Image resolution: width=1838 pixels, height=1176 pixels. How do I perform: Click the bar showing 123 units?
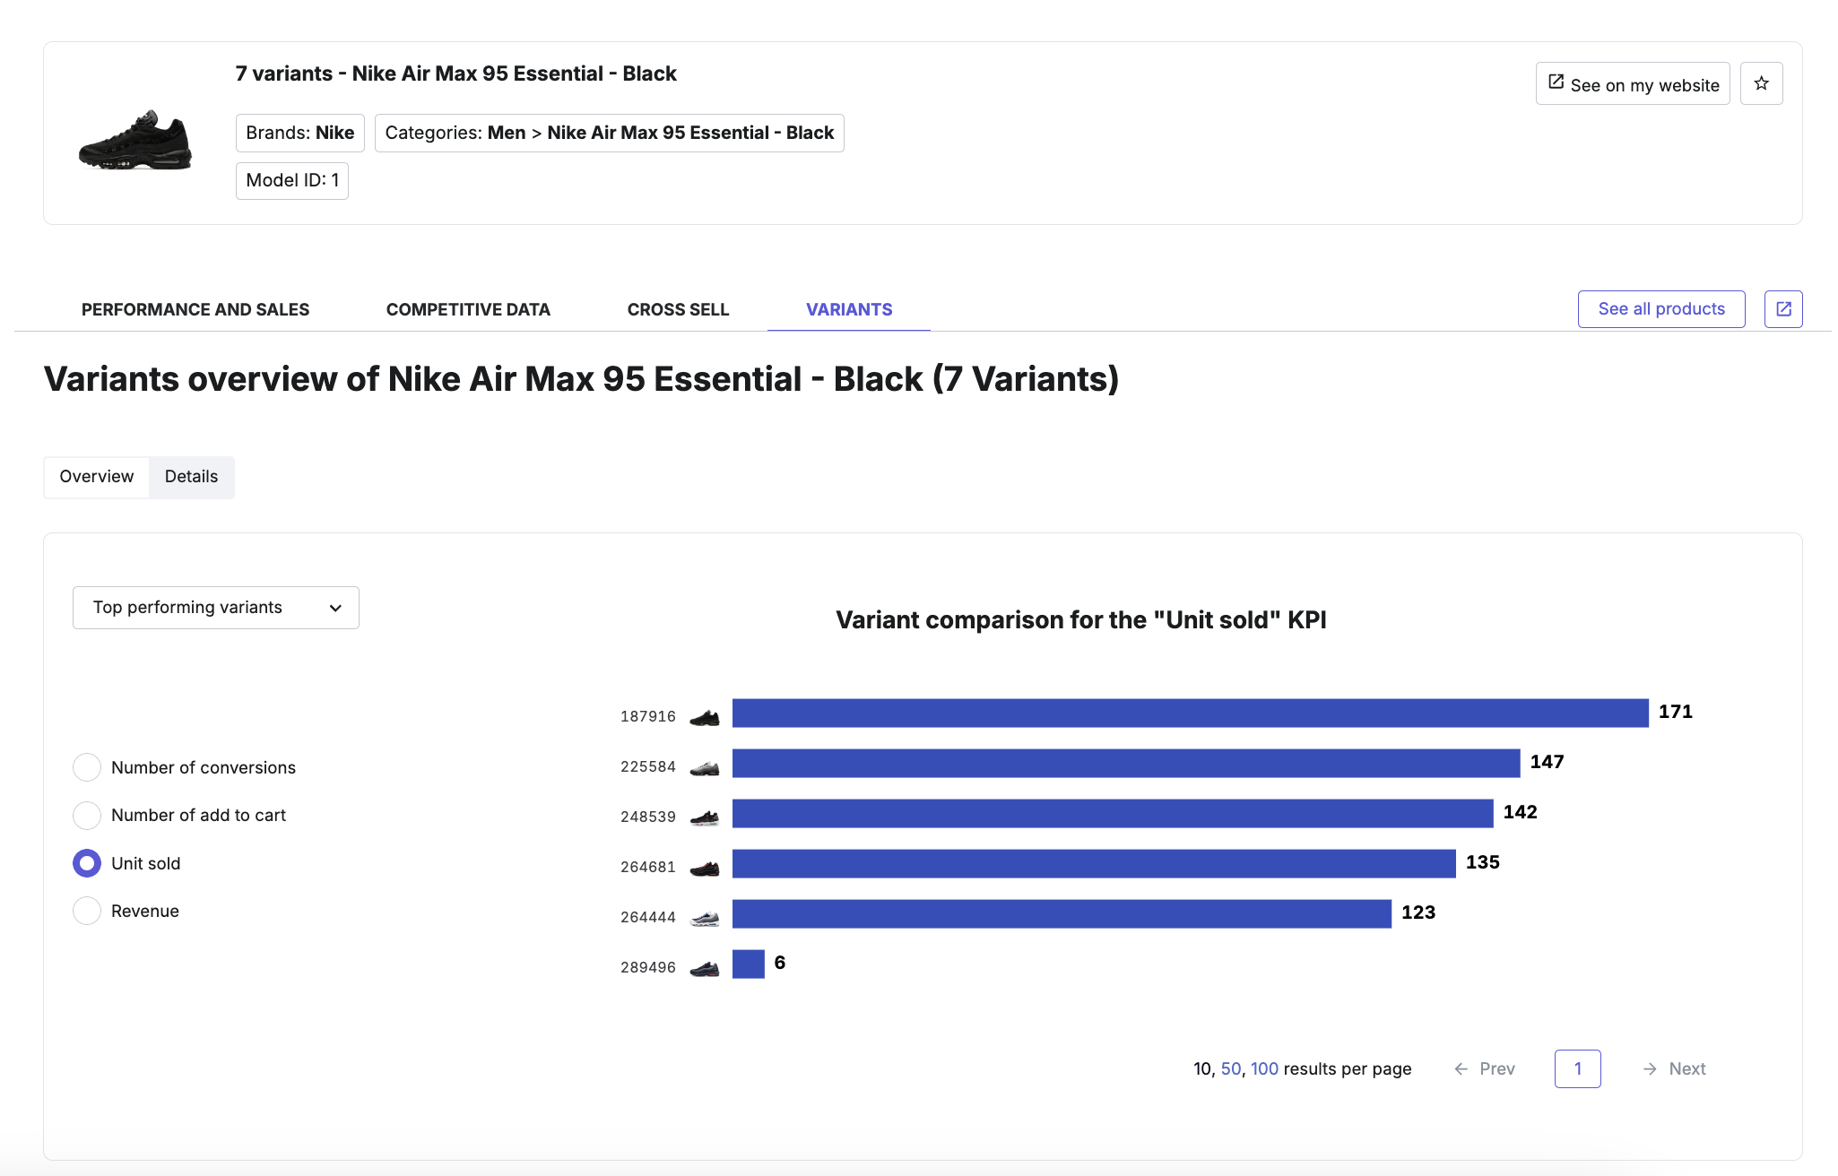pyautogui.click(x=1062, y=913)
